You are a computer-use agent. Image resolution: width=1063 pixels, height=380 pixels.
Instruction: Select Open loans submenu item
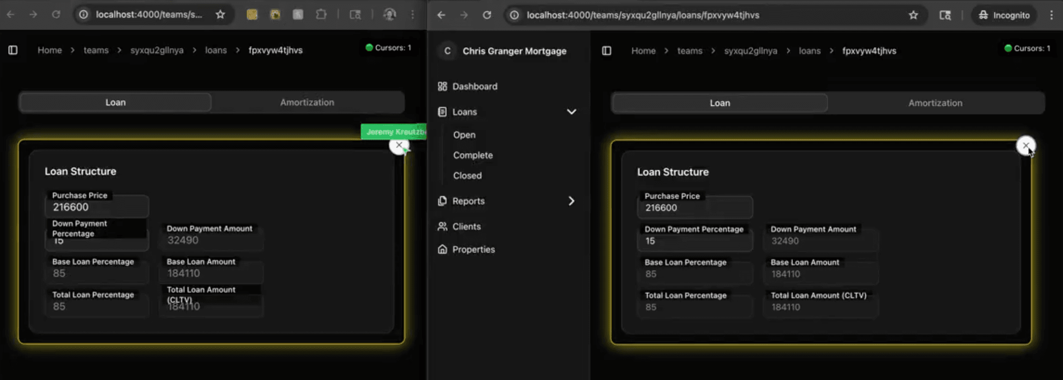(464, 135)
